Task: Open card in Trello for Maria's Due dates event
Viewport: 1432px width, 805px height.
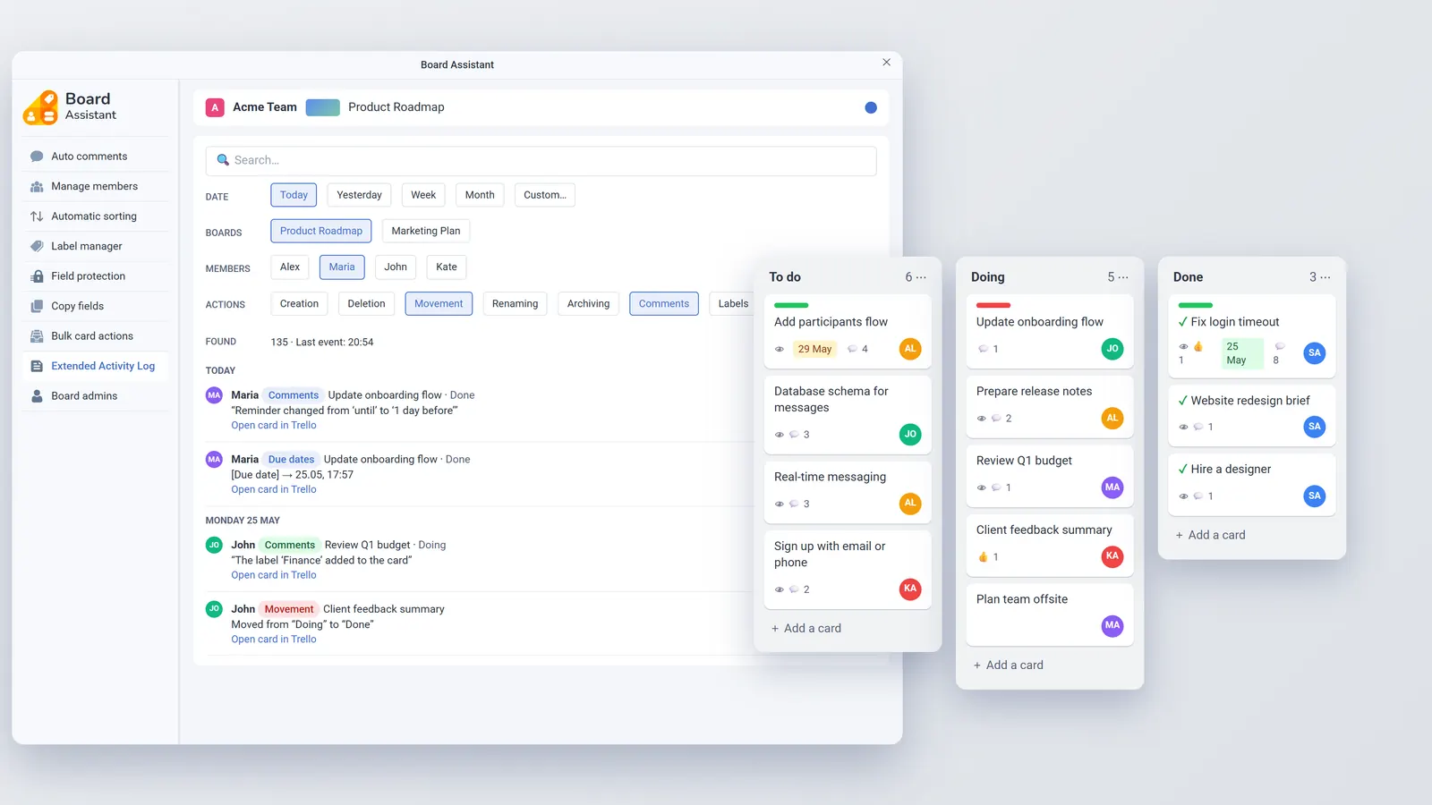Action: [x=274, y=489]
